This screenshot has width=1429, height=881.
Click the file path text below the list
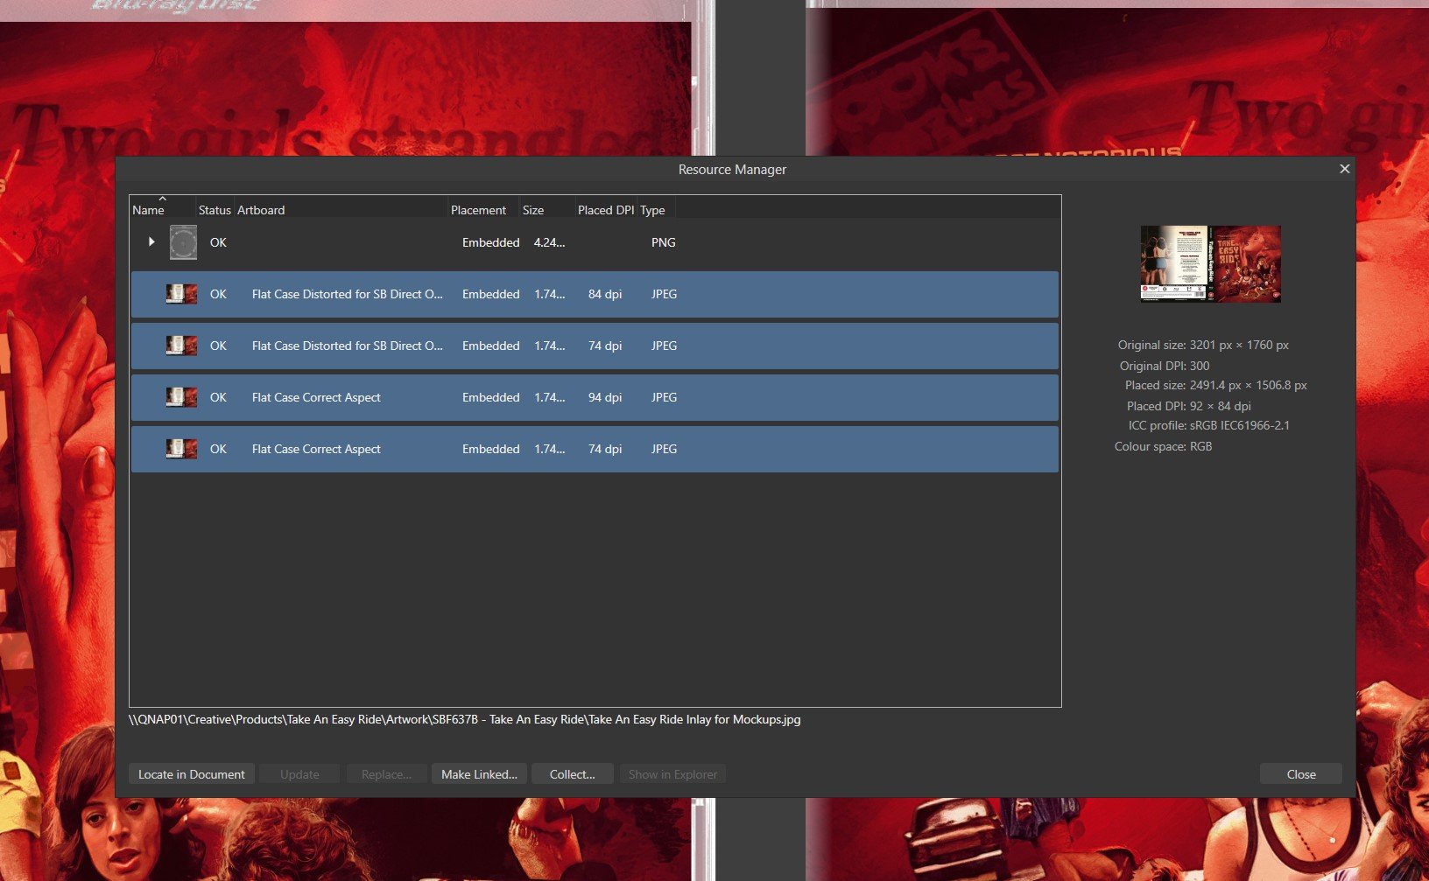[x=465, y=719]
